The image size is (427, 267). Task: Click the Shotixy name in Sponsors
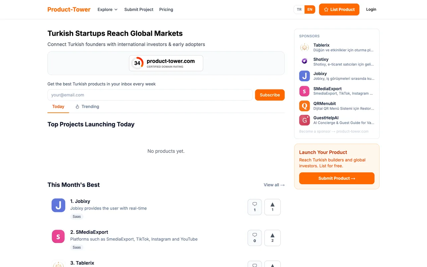pos(321,59)
